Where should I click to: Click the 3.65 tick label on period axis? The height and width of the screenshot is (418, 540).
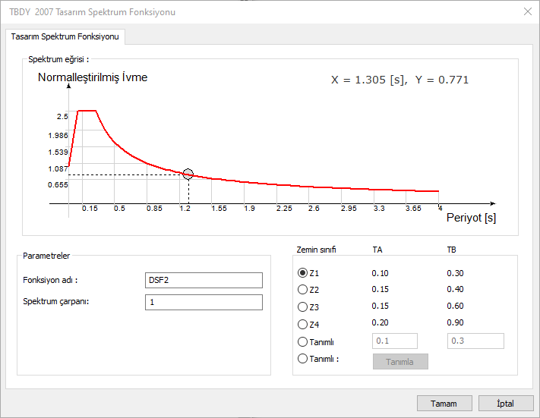pyautogui.click(x=413, y=208)
